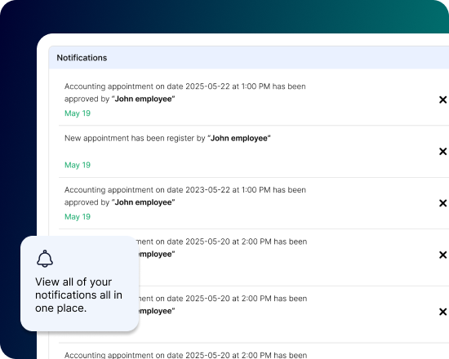Click the bell notifications icon

point(45,259)
